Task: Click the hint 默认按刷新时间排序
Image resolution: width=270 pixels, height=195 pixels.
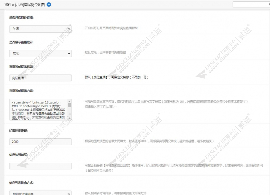Action: point(115,193)
